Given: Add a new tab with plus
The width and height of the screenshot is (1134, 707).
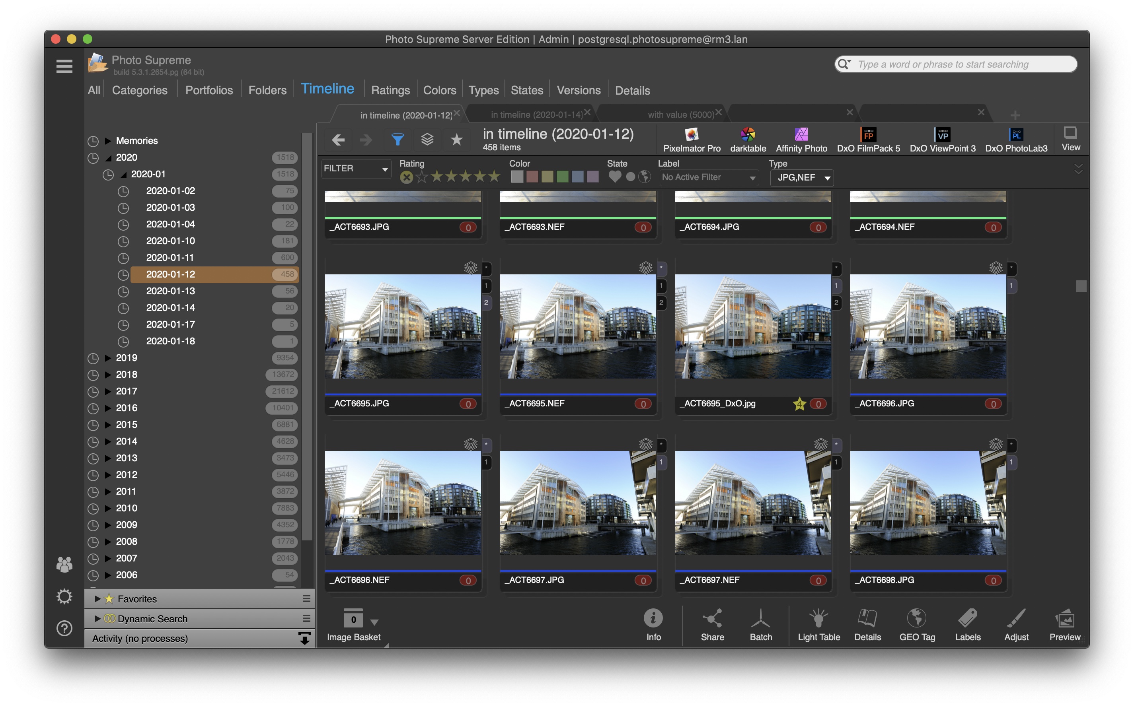Looking at the screenshot, I should (1015, 115).
